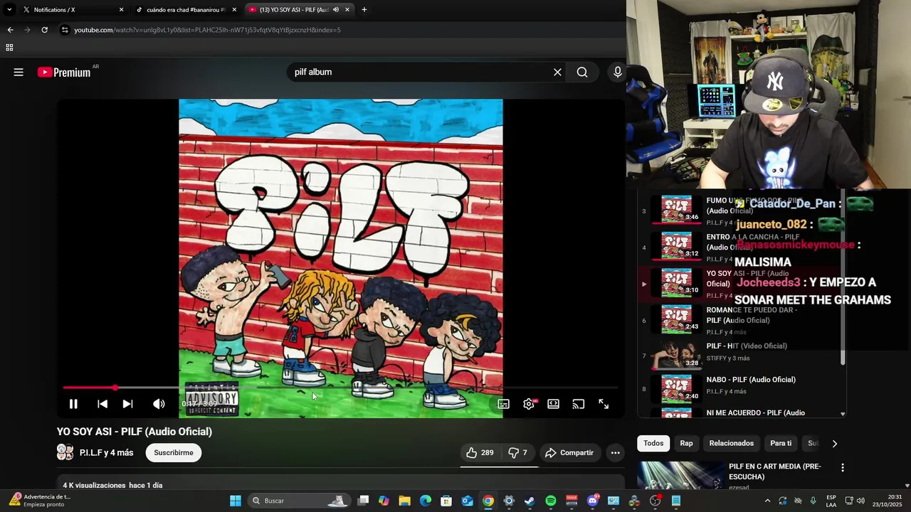Open the apps grid in bookmarks bar
911x512 pixels.
(9, 48)
